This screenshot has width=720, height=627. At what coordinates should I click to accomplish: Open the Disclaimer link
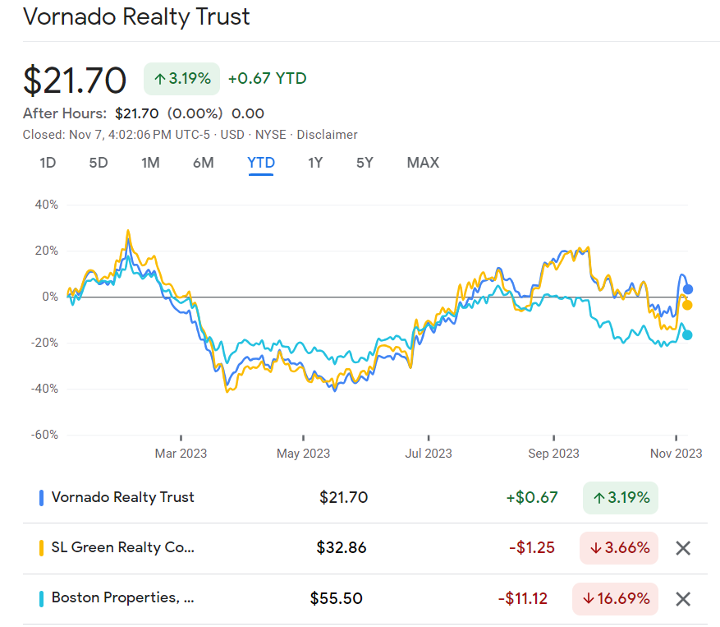click(327, 135)
